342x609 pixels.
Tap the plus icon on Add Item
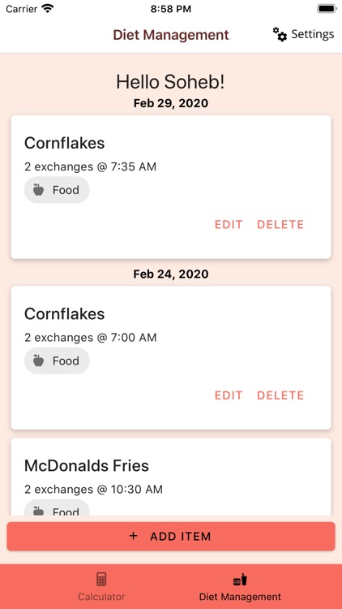click(133, 536)
